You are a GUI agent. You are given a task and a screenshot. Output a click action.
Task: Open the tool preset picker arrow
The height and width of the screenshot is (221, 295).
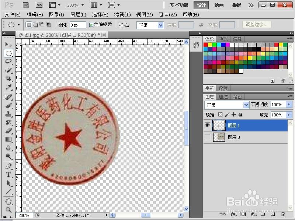pyautogui.click(x=19, y=25)
